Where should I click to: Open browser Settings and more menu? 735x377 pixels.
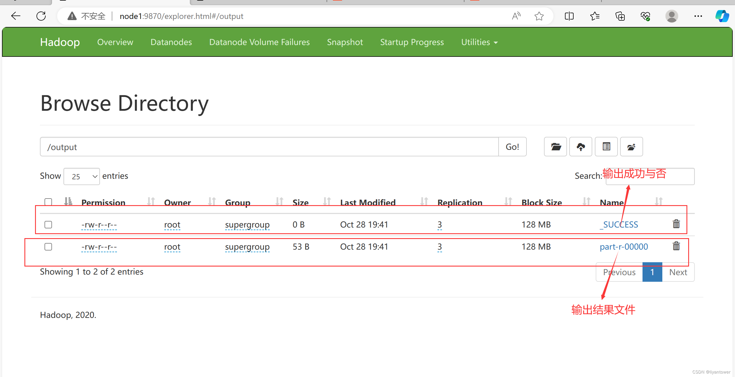(698, 16)
